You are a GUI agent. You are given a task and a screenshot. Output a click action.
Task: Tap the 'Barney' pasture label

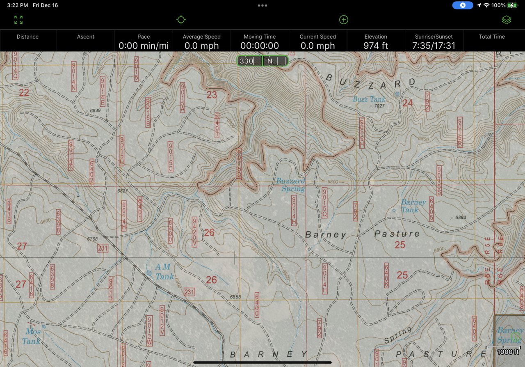[x=326, y=235]
